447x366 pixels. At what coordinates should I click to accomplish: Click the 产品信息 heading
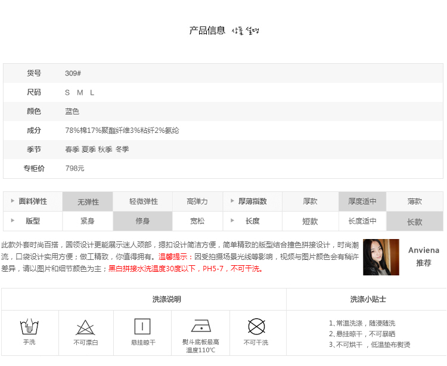207,30
